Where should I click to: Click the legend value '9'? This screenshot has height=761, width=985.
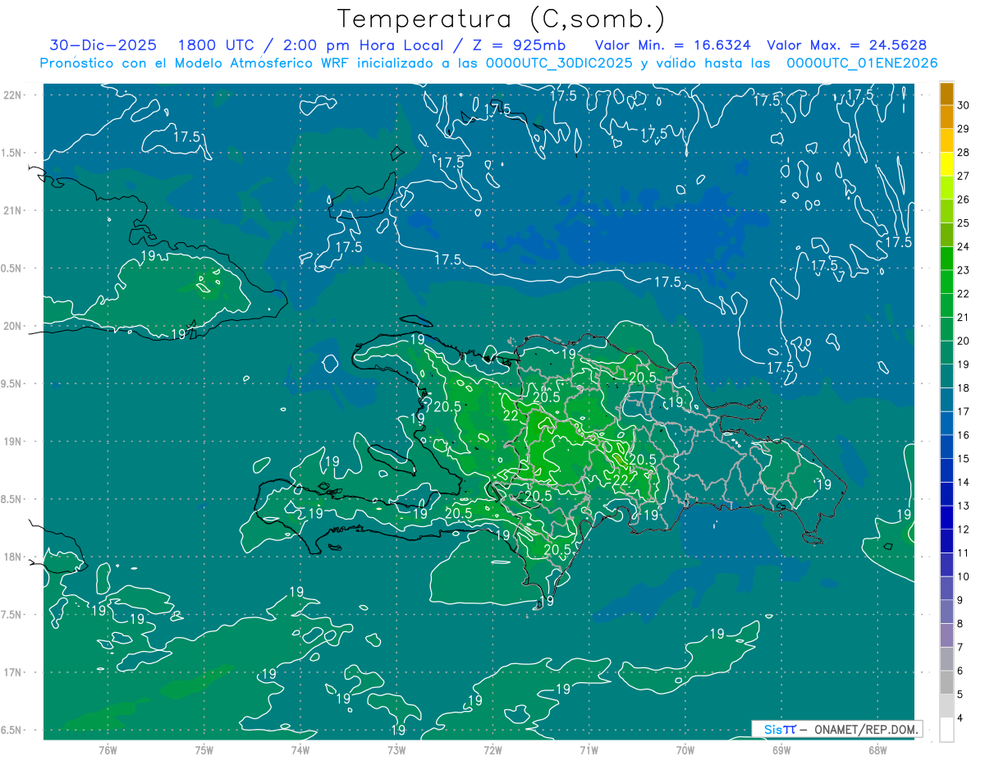961,600
